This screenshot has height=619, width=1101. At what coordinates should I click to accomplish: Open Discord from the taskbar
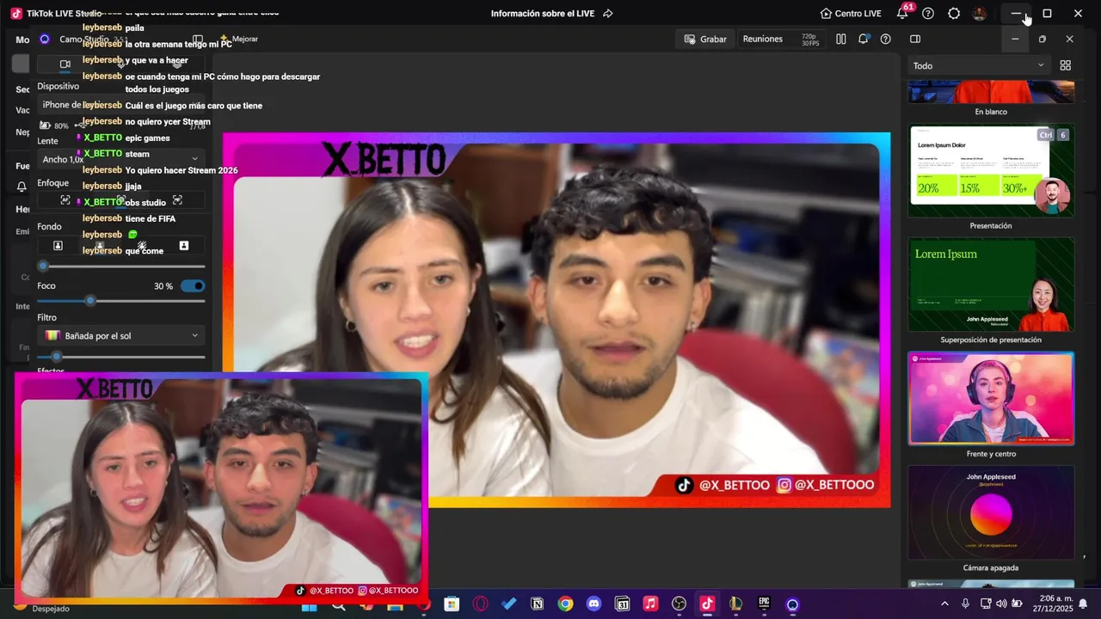(594, 604)
